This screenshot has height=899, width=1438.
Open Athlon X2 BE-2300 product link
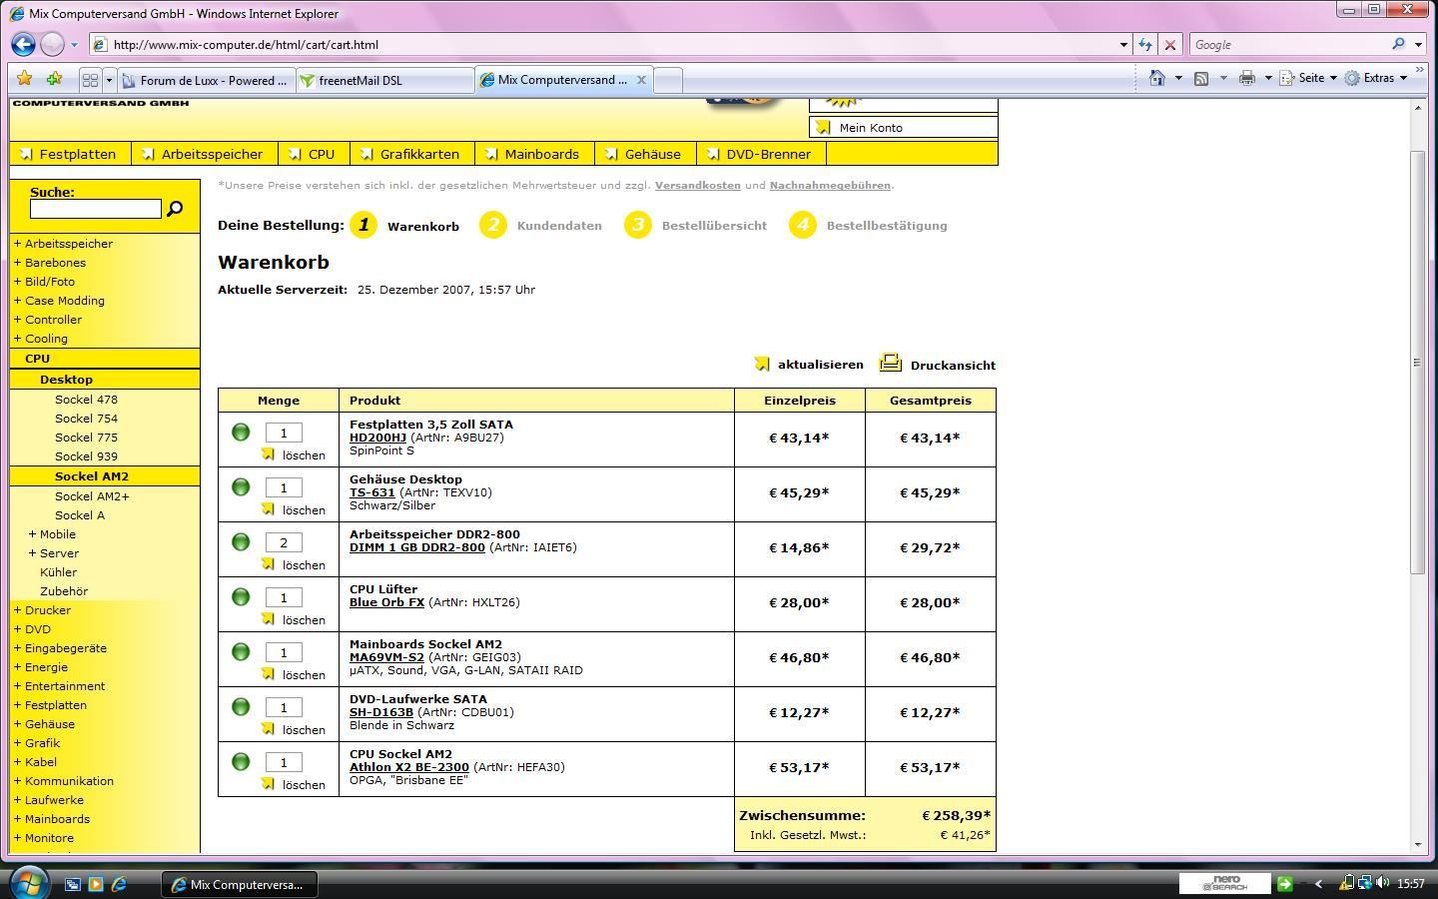408,767
